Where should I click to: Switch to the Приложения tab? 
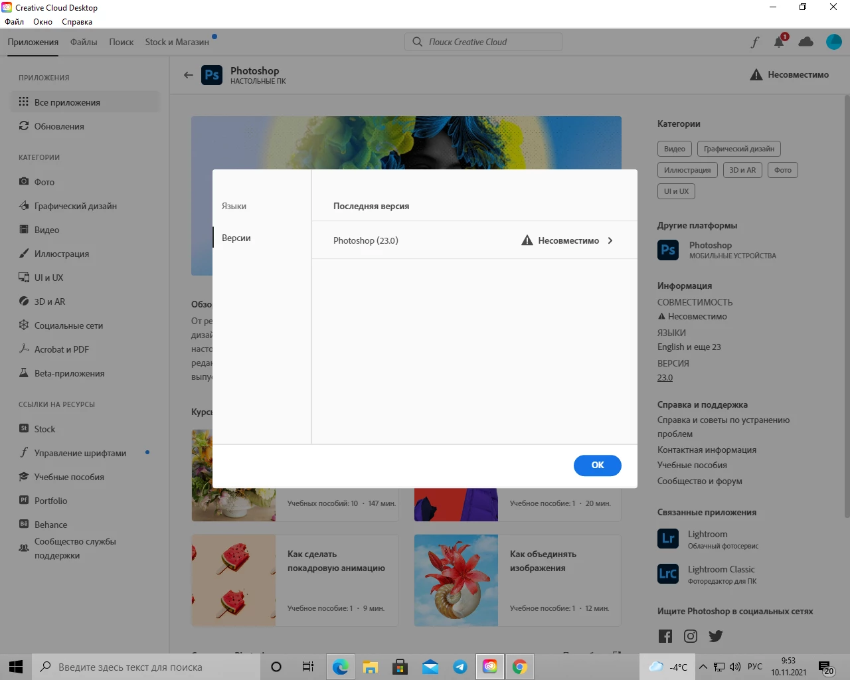coord(33,42)
